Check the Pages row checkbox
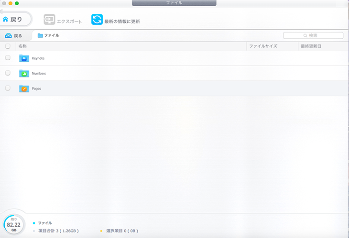 (x=8, y=88)
